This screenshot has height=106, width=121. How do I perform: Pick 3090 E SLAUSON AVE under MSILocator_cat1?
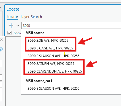[x=53, y=89]
